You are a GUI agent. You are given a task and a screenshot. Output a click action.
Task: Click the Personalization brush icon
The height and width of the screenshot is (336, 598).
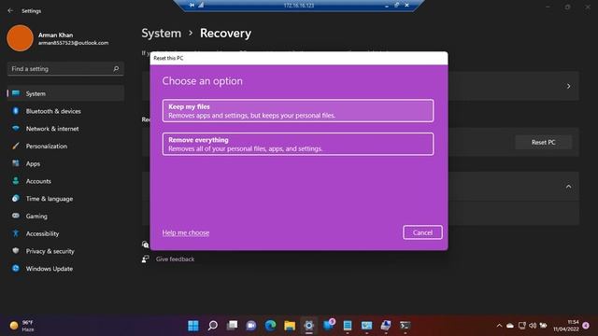click(x=16, y=146)
